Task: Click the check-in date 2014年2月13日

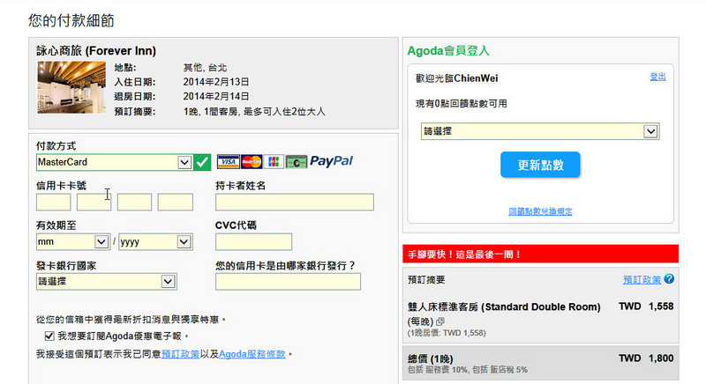Action: [216, 82]
